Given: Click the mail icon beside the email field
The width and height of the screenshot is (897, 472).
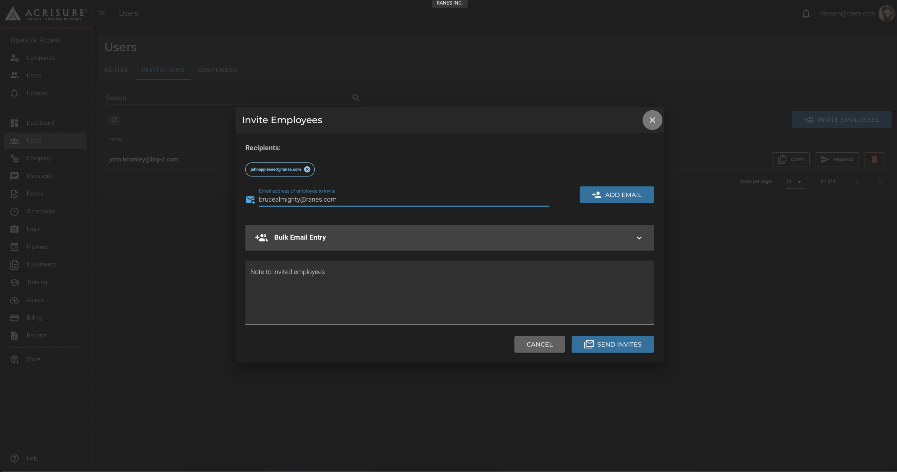Looking at the screenshot, I should click(250, 200).
